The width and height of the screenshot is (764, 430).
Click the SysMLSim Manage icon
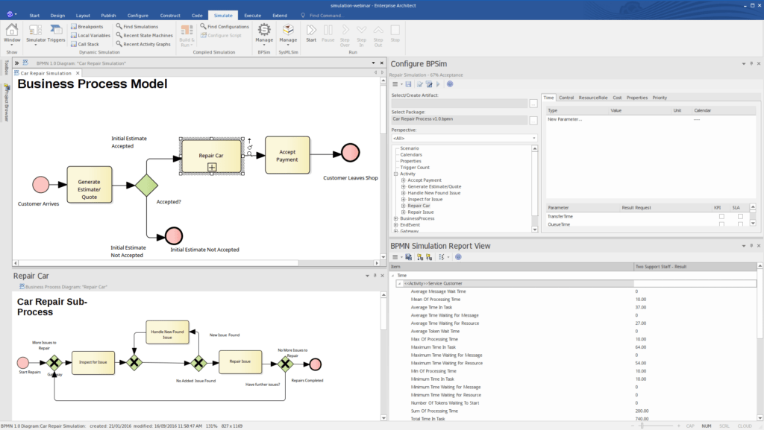point(288,31)
